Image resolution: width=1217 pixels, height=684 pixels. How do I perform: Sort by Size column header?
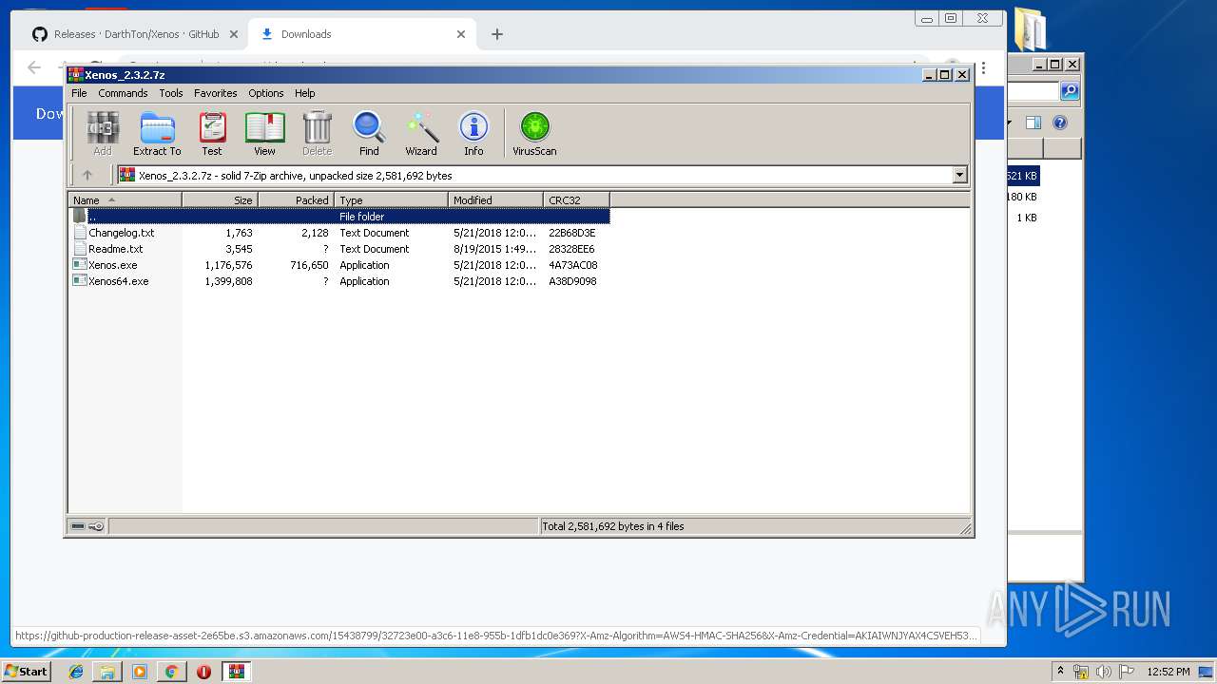(220, 199)
